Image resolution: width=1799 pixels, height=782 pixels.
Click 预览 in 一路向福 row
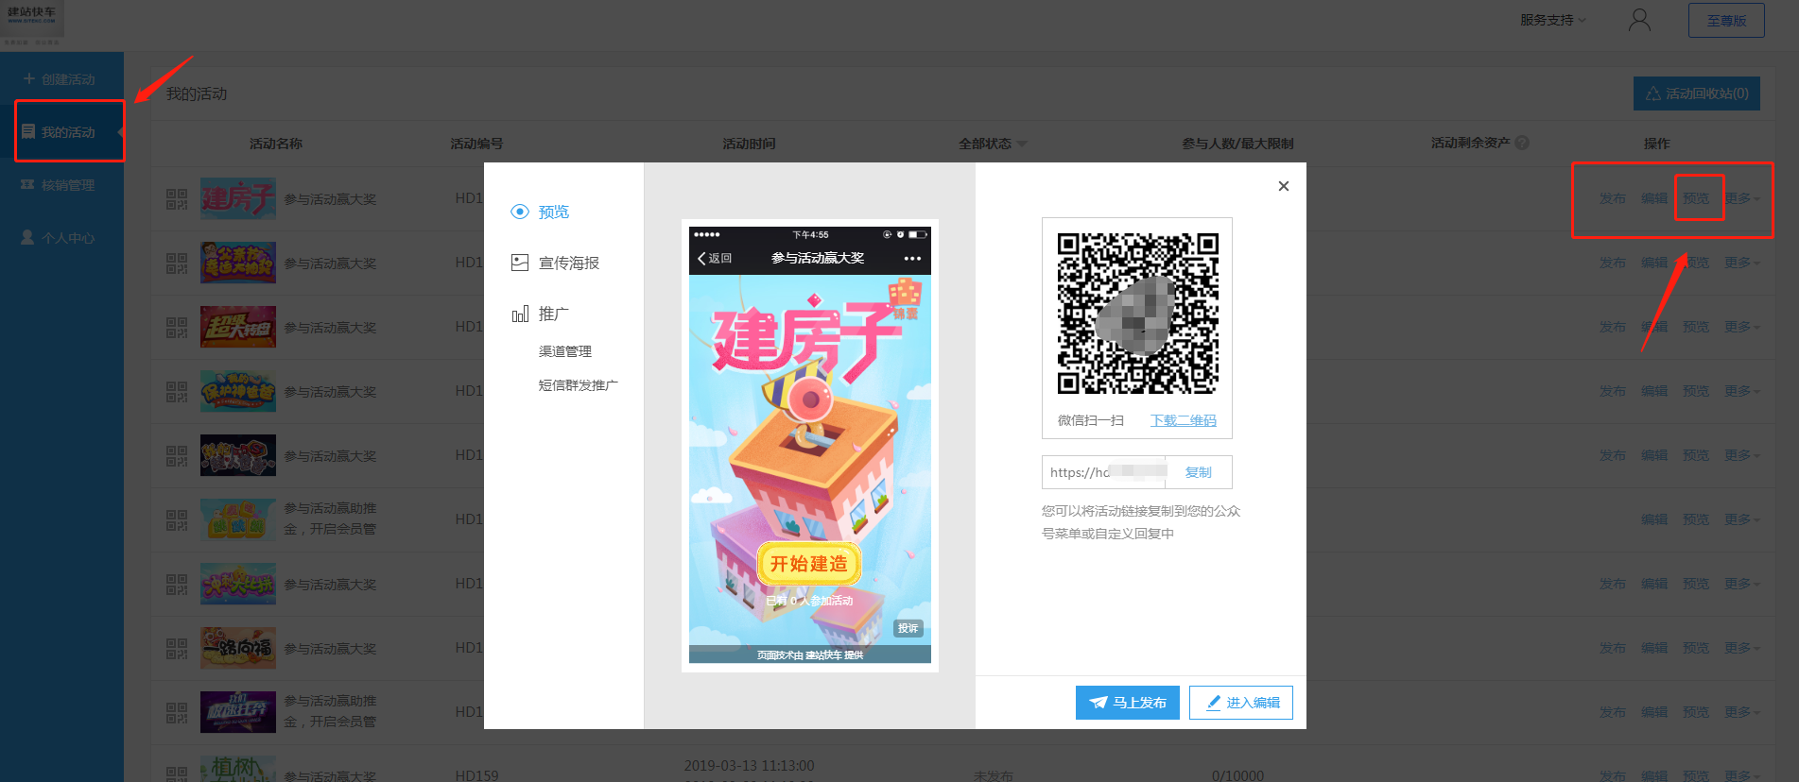[x=1696, y=648]
